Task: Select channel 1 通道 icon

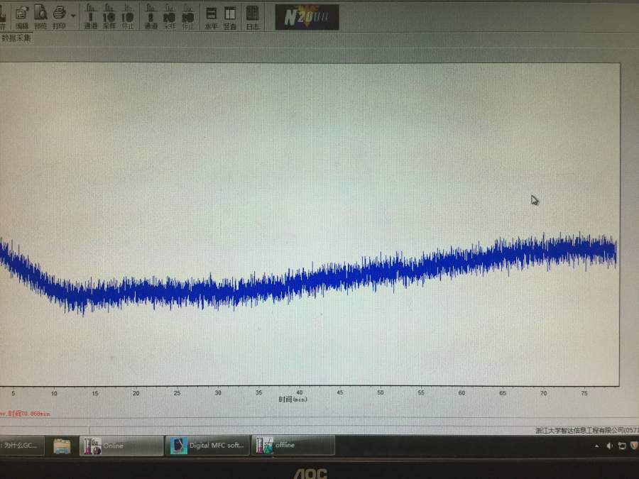Action: click(x=90, y=17)
